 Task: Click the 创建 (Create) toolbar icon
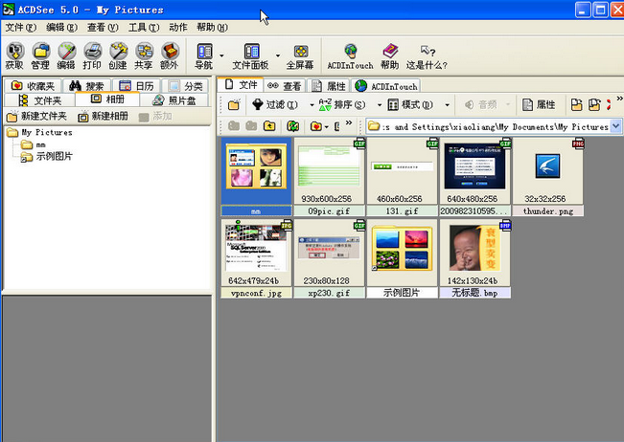pyautogui.click(x=118, y=55)
